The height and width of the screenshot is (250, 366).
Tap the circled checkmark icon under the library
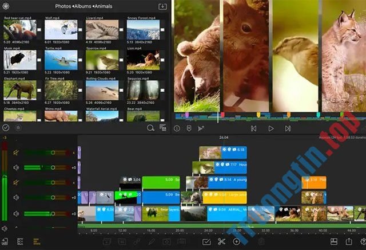(x=6, y=127)
